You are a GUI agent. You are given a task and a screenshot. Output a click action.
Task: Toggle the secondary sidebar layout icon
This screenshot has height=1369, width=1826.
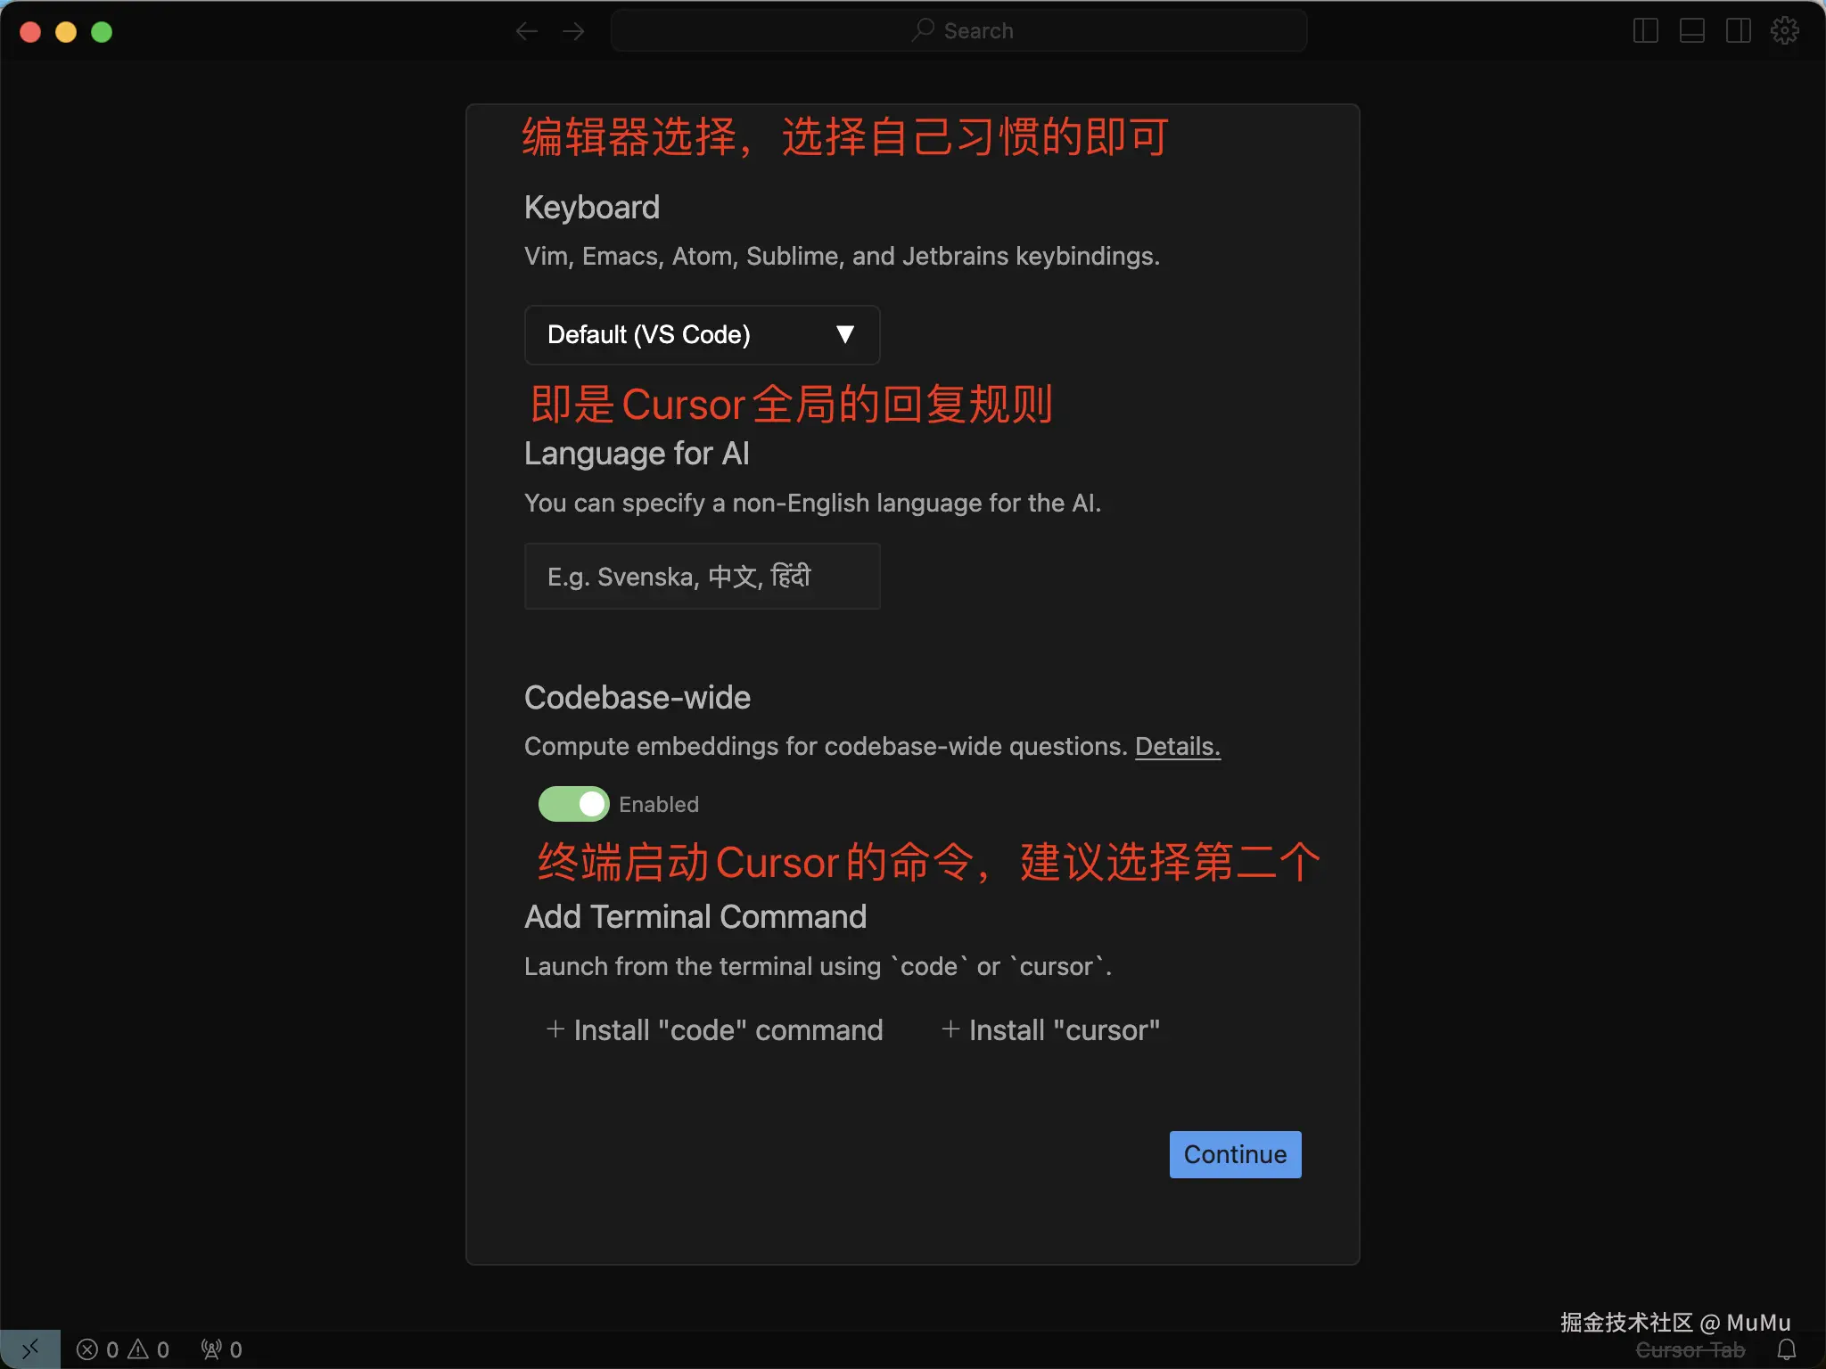[x=1738, y=31]
